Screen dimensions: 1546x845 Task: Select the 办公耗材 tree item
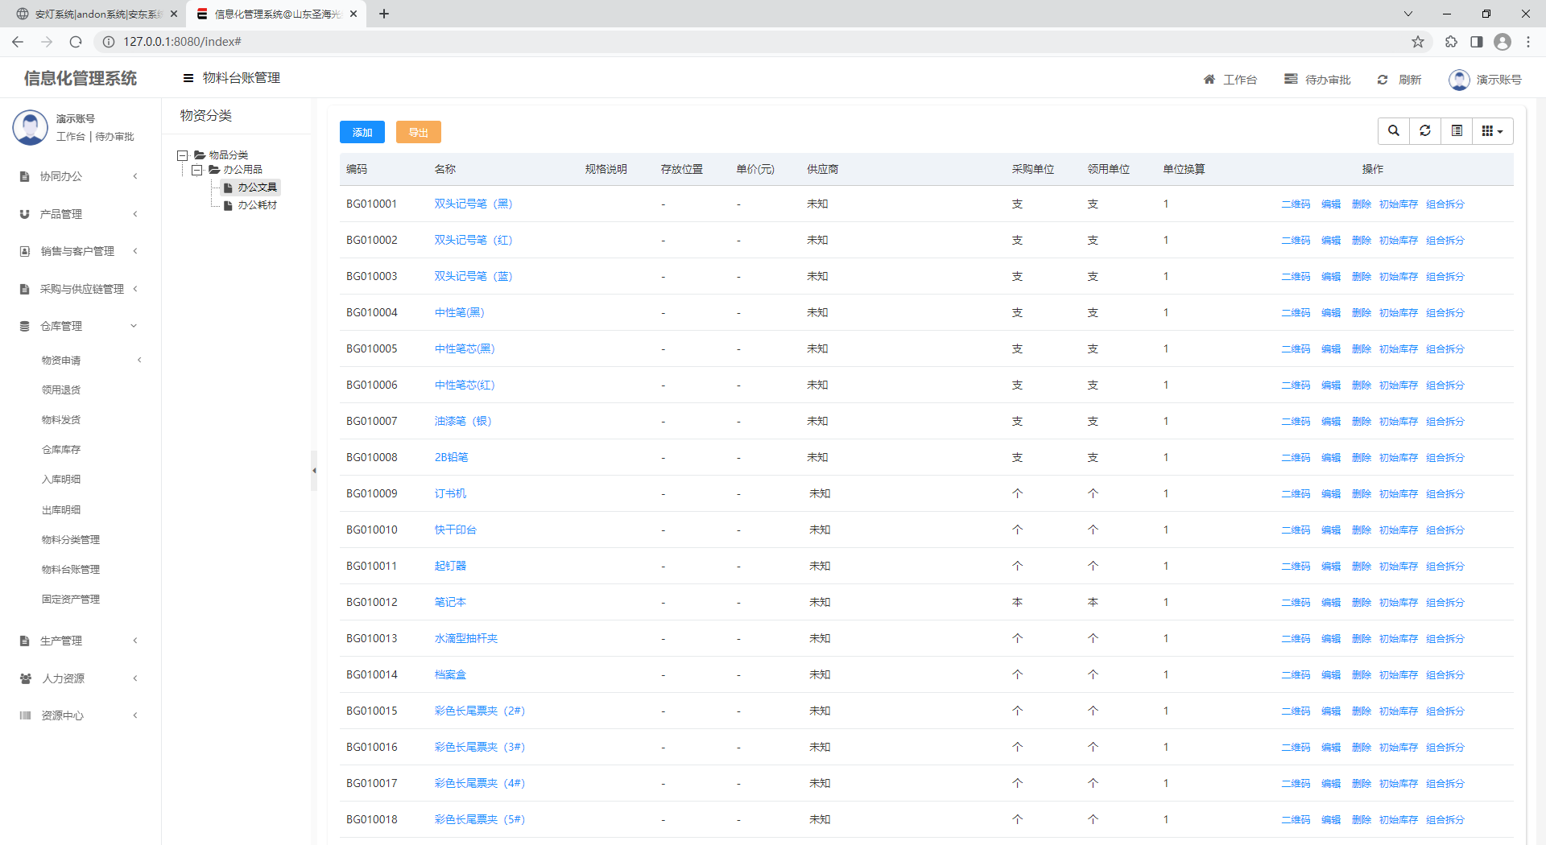coord(257,205)
